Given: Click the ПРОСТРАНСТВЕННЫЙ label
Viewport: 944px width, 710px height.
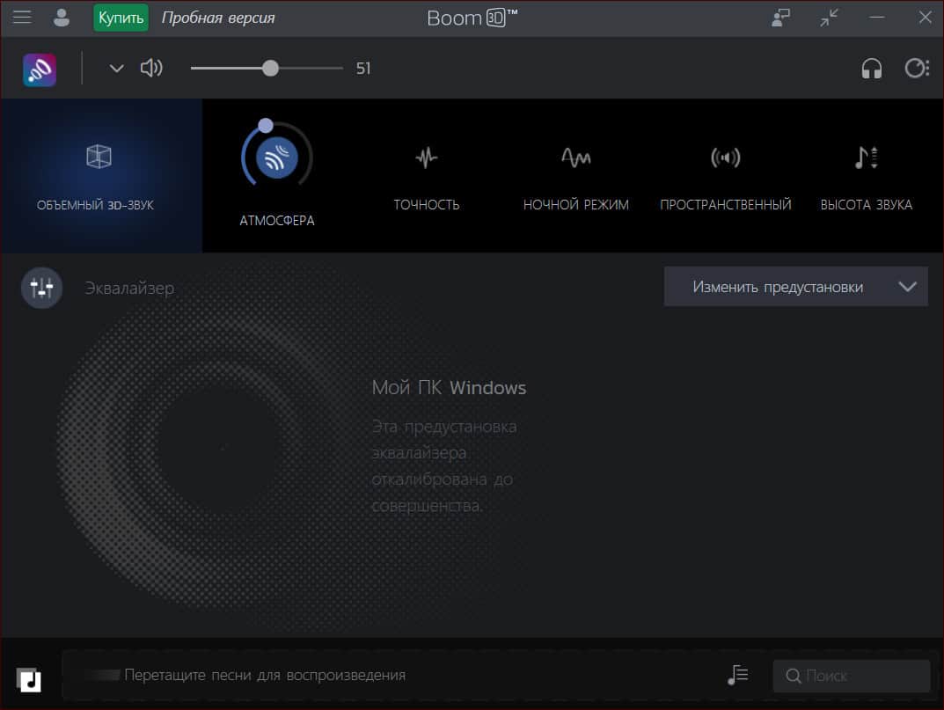Looking at the screenshot, I should tap(726, 205).
